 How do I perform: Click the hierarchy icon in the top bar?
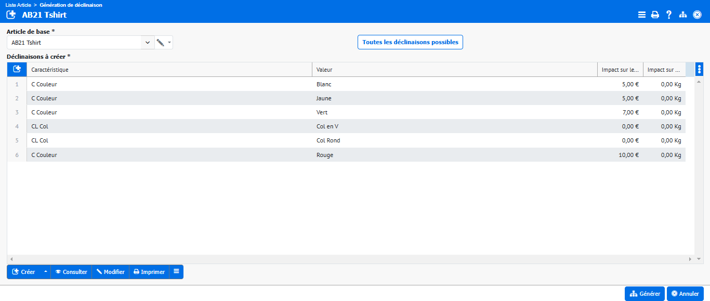683,15
